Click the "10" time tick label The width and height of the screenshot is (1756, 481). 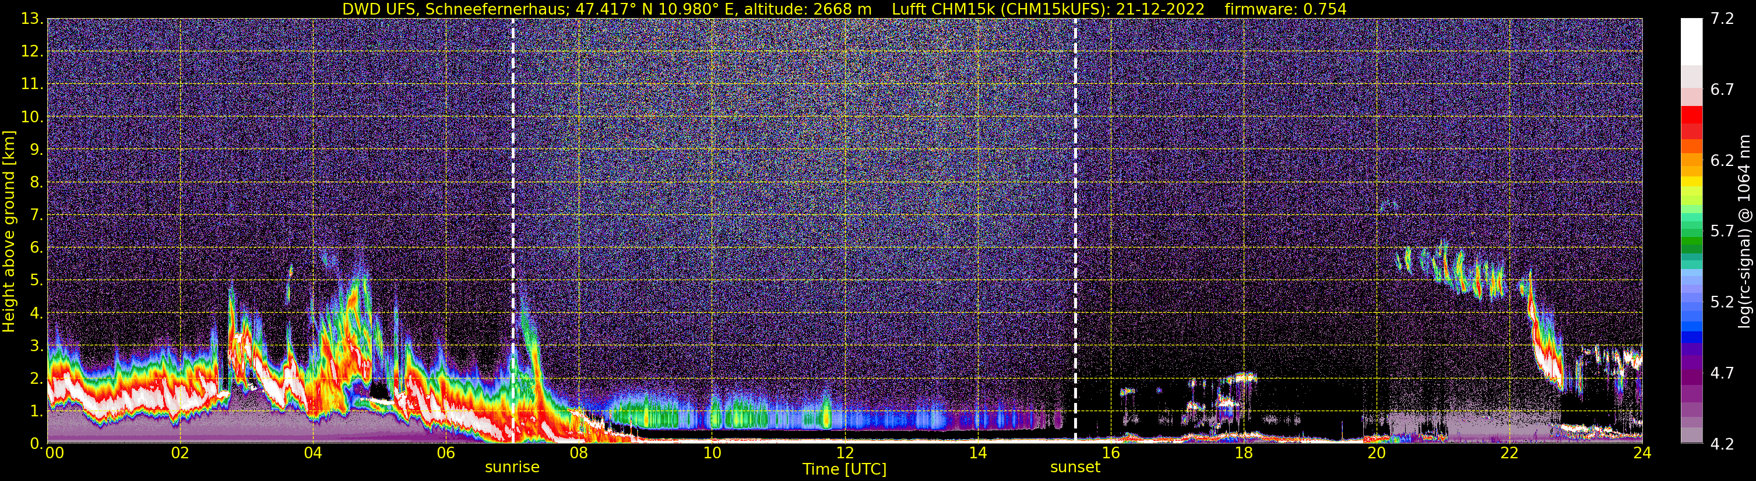(x=712, y=453)
